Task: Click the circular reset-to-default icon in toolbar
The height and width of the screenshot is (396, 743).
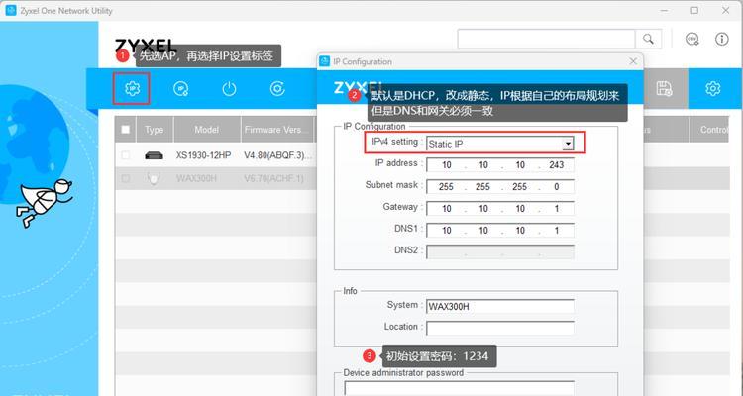Action: [x=277, y=88]
